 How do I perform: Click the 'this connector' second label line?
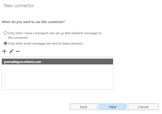click(x=18, y=38)
